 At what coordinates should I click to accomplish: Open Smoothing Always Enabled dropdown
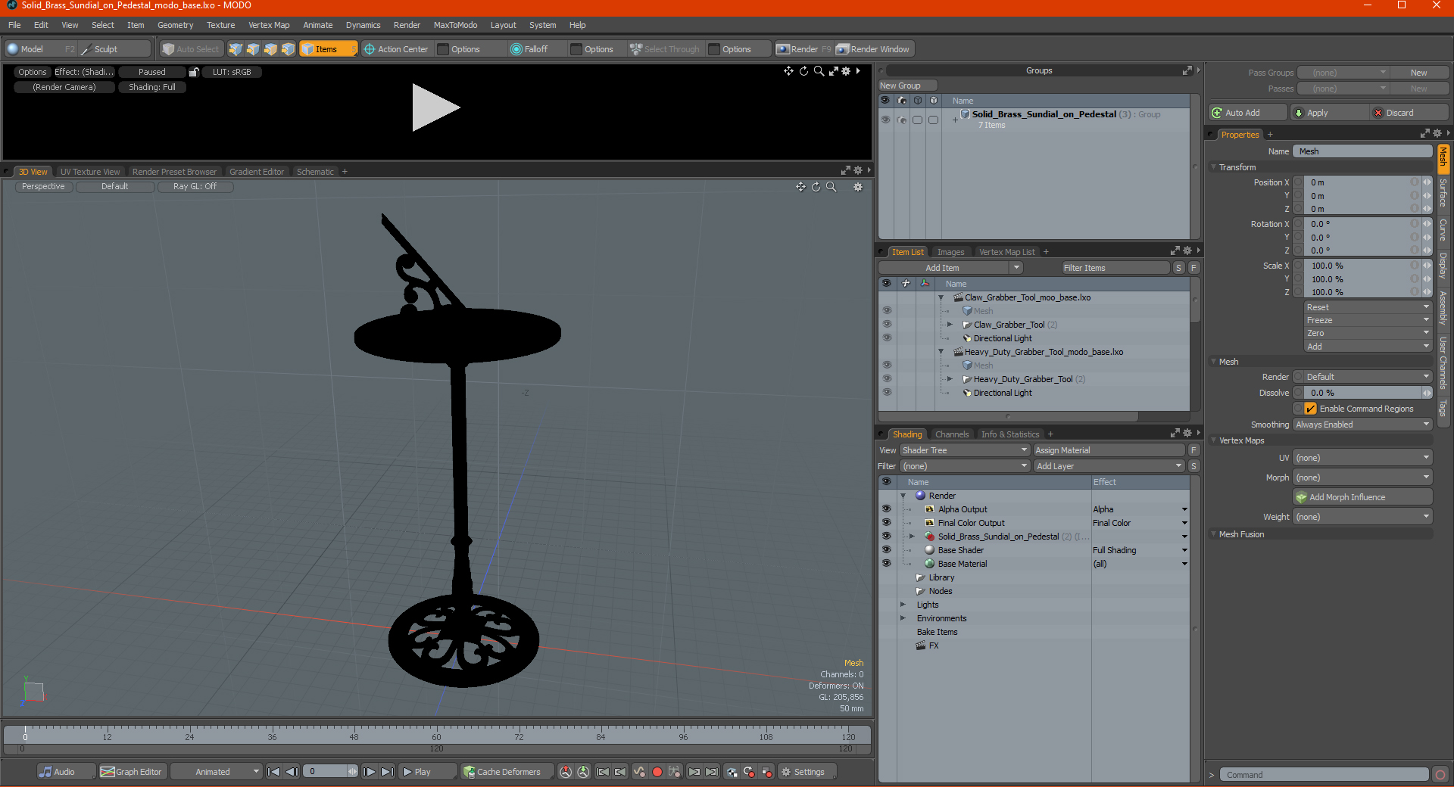click(1362, 425)
